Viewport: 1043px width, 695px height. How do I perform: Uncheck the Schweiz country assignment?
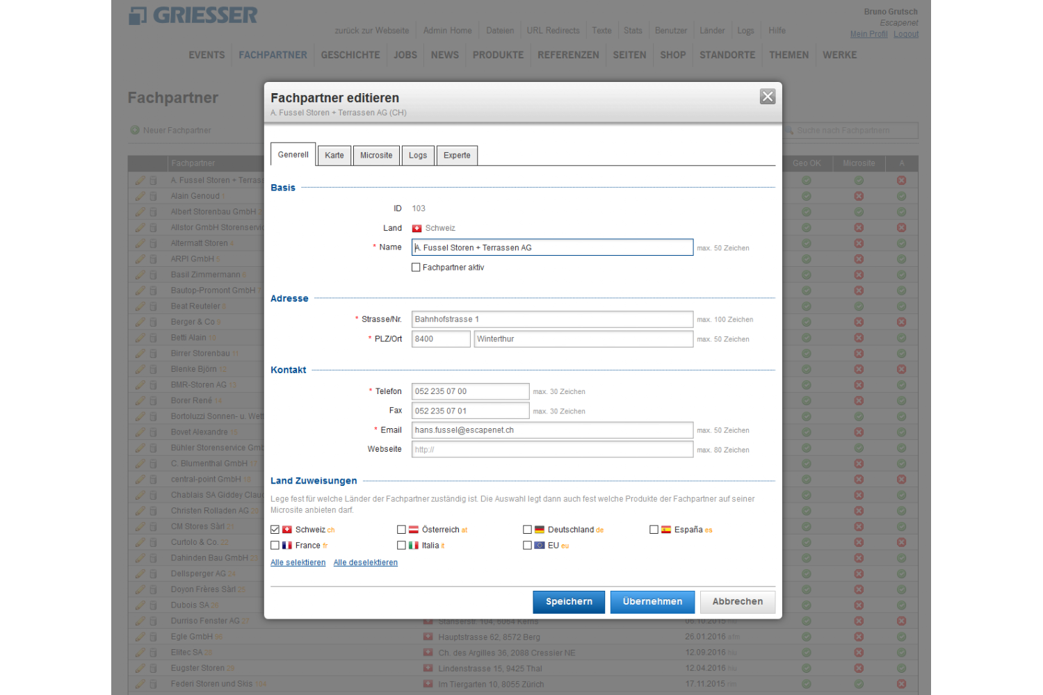[x=275, y=530]
